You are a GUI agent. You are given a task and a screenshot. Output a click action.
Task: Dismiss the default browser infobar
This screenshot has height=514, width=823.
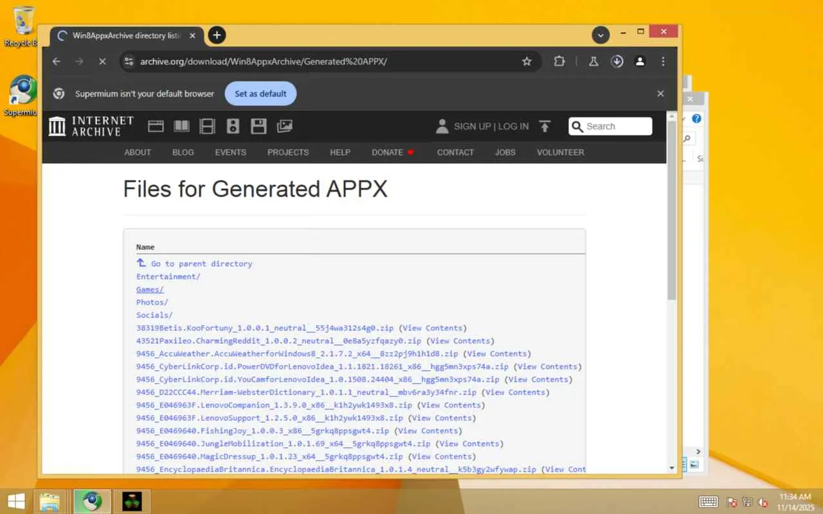tap(660, 93)
